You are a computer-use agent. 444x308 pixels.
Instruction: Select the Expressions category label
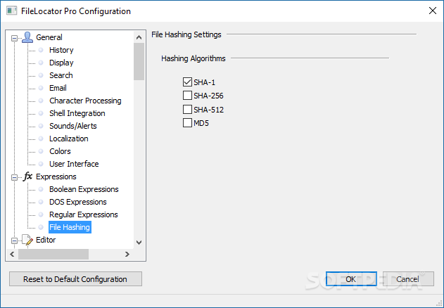coord(56,177)
